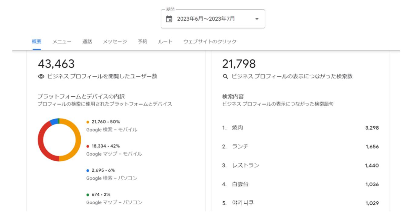Click the red Google マップ モバイル legend dot

(88, 146)
